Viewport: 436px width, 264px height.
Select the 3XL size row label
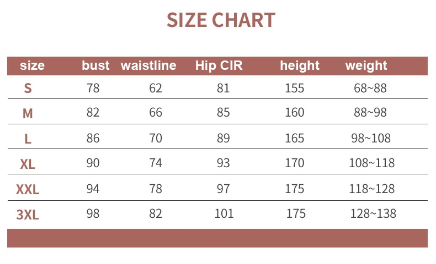tap(28, 215)
